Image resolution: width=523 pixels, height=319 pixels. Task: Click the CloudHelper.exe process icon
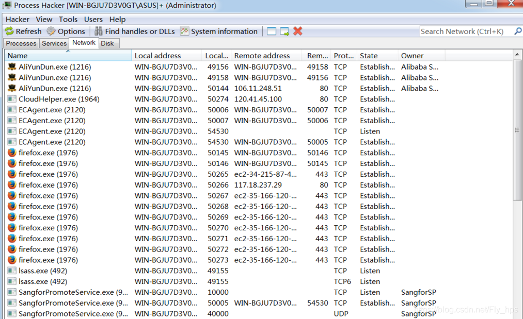(12, 99)
